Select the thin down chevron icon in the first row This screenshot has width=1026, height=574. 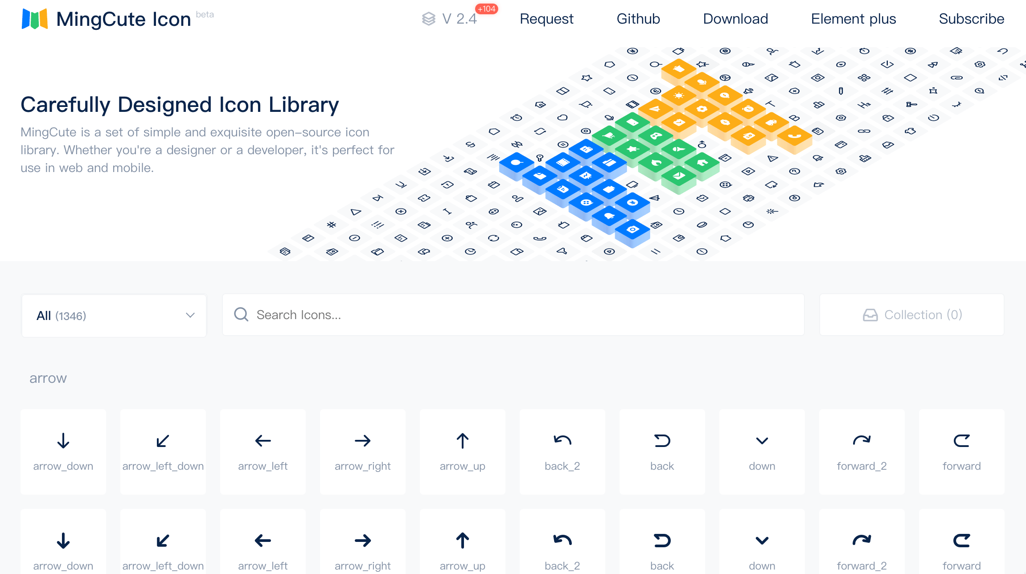(x=762, y=441)
